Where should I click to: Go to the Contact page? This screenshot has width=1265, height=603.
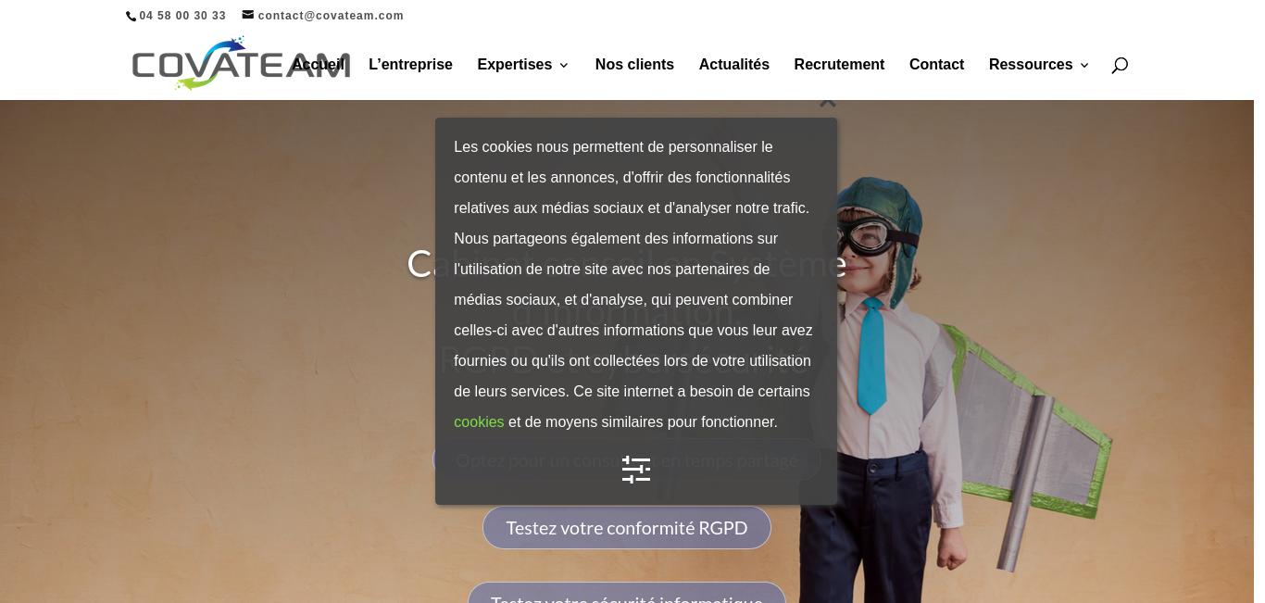936,65
